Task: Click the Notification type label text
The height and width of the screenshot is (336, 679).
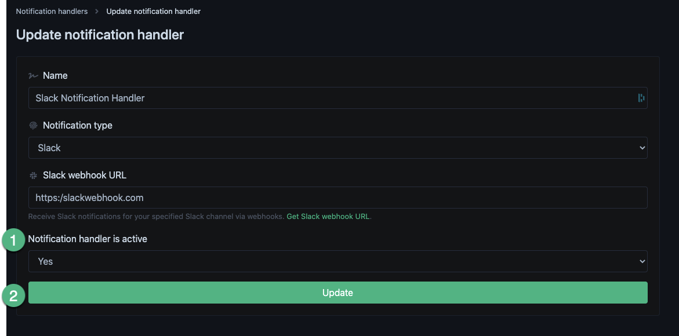Action: click(x=78, y=126)
